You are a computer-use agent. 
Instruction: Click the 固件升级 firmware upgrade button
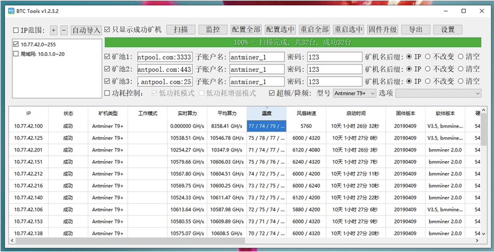point(382,29)
